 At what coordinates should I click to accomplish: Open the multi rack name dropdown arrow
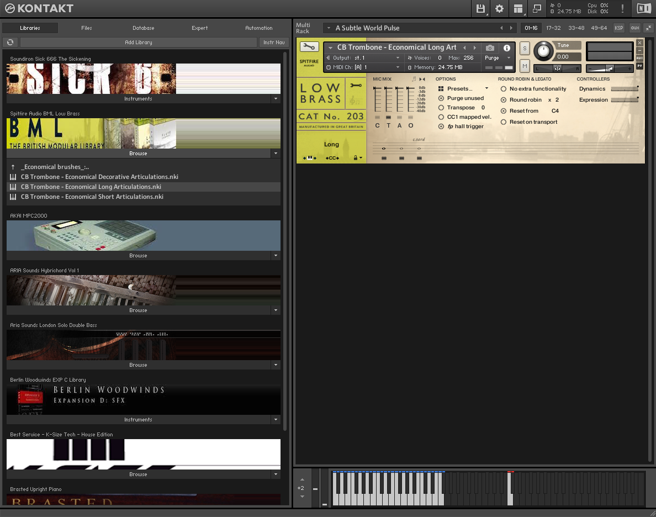[x=329, y=28]
